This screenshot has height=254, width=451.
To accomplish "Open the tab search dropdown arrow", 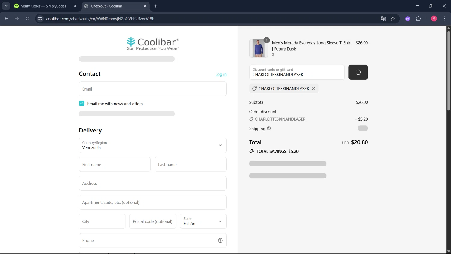I will [6, 6].
